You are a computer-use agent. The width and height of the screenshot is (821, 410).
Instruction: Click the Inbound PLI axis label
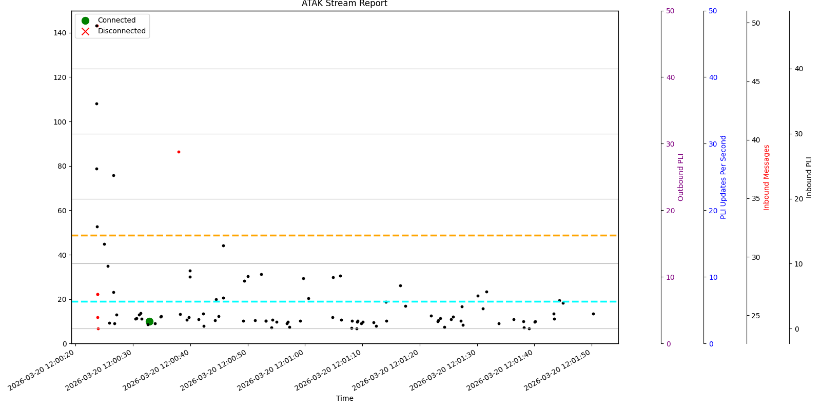click(809, 177)
